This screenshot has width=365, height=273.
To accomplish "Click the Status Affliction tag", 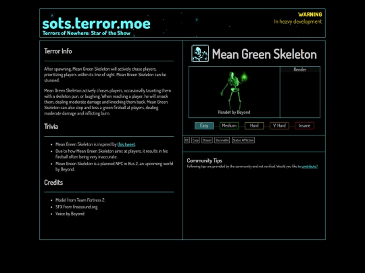I will [x=243, y=140].
